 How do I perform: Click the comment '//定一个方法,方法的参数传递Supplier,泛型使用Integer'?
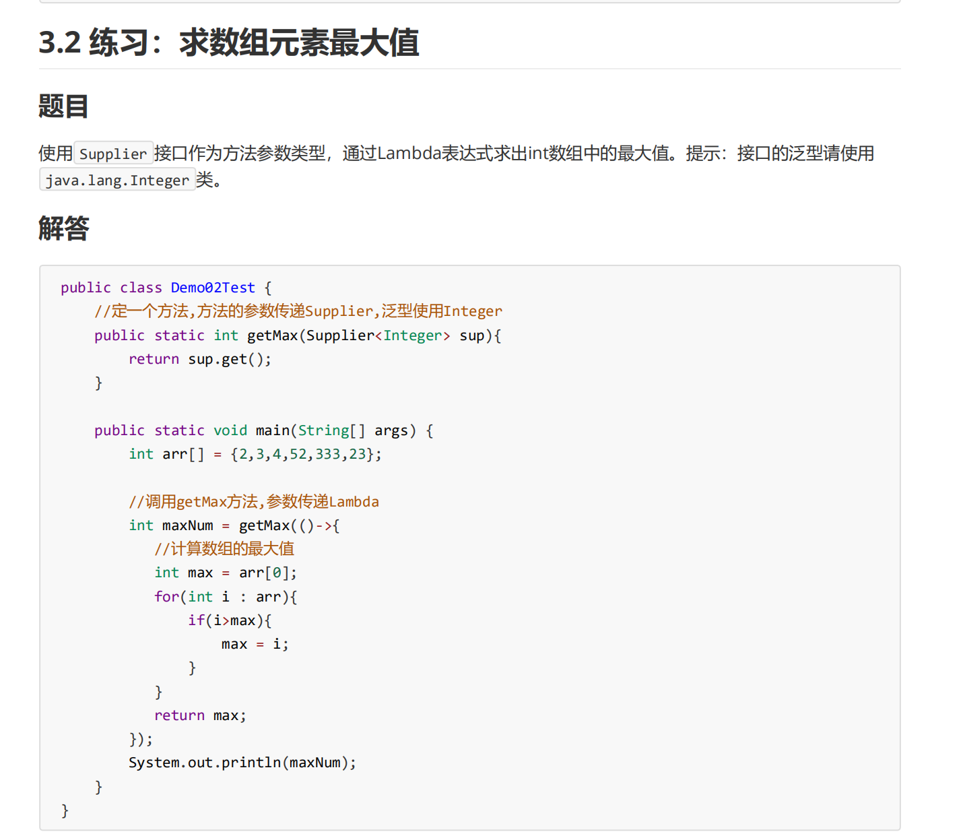pyautogui.click(x=298, y=311)
